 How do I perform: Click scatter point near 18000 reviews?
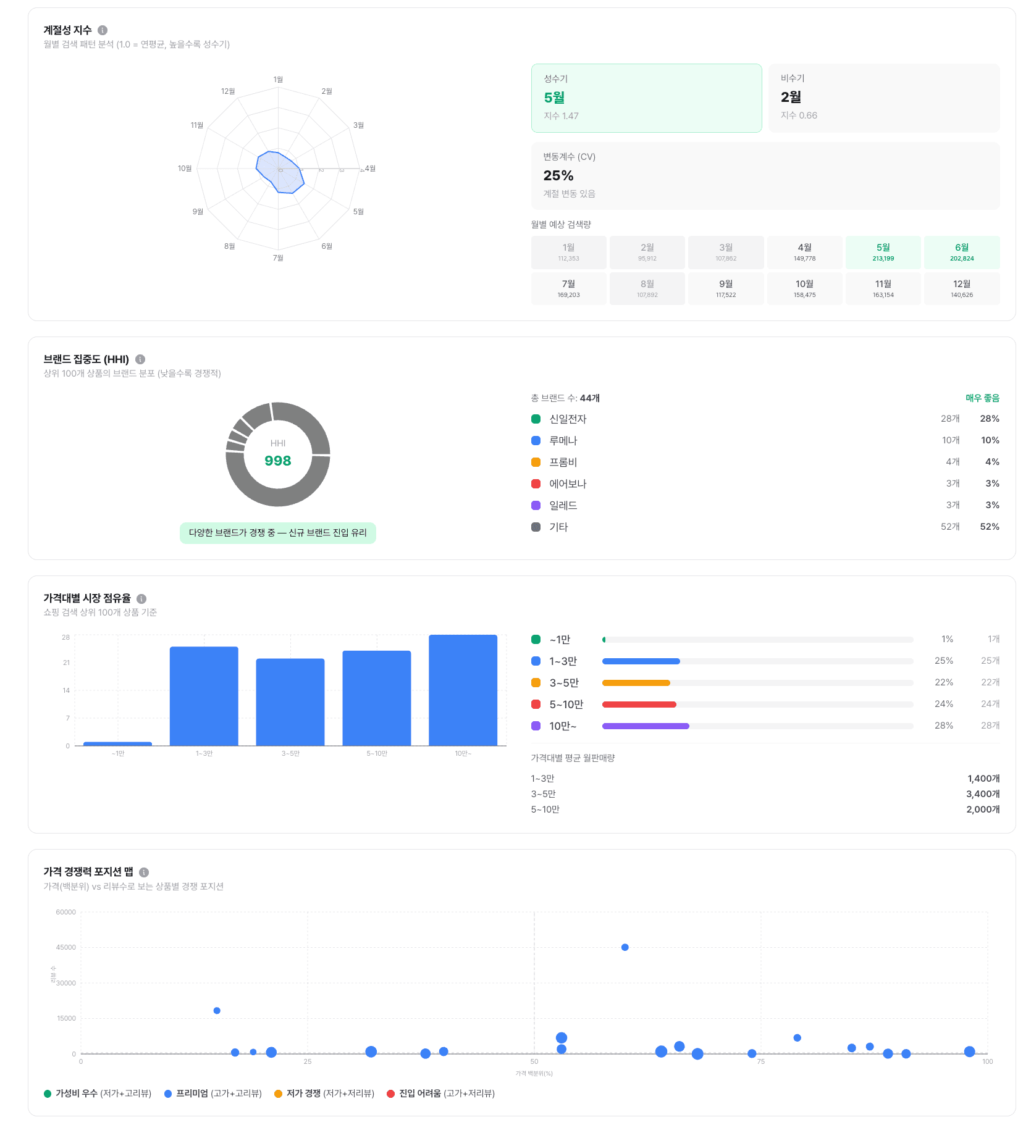[217, 1011]
